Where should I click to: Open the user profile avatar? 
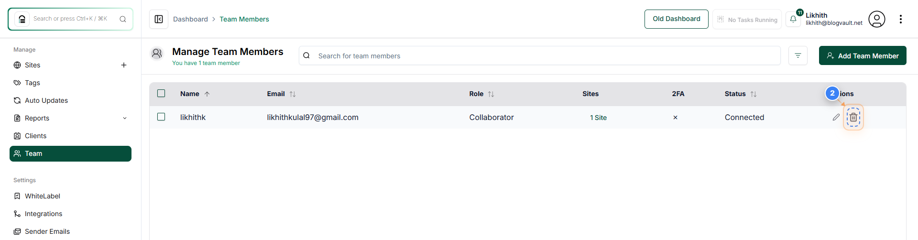(877, 19)
